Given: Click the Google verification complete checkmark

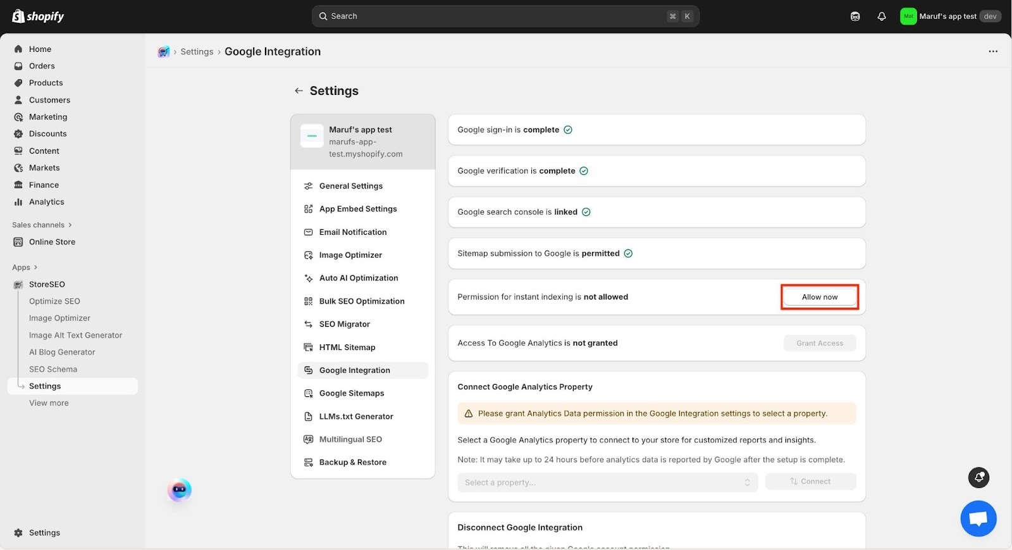Looking at the screenshot, I should [584, 171].
